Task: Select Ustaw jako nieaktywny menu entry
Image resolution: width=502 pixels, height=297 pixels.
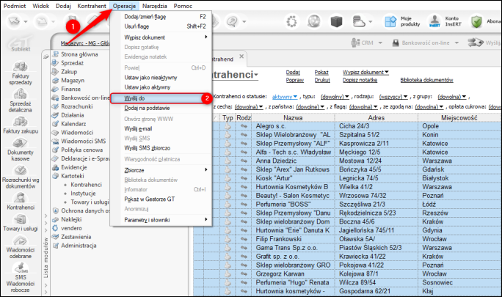Action: click(x=161, y=78)
